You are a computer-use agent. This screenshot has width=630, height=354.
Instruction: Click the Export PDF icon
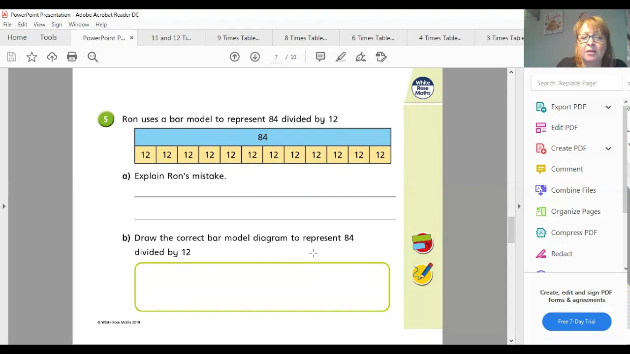541,107
